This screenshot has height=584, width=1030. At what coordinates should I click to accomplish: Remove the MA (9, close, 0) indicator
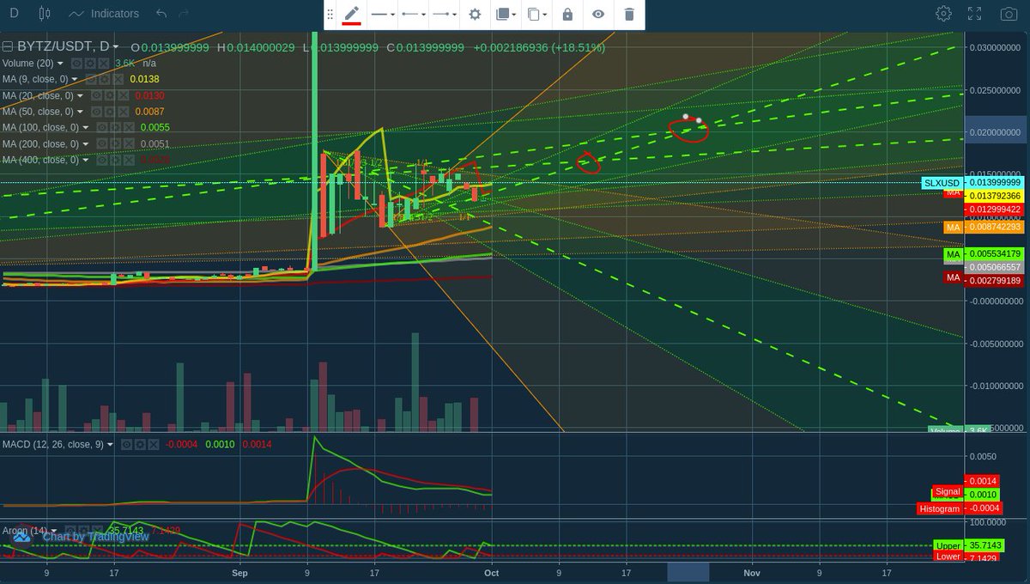pos(118,79)
